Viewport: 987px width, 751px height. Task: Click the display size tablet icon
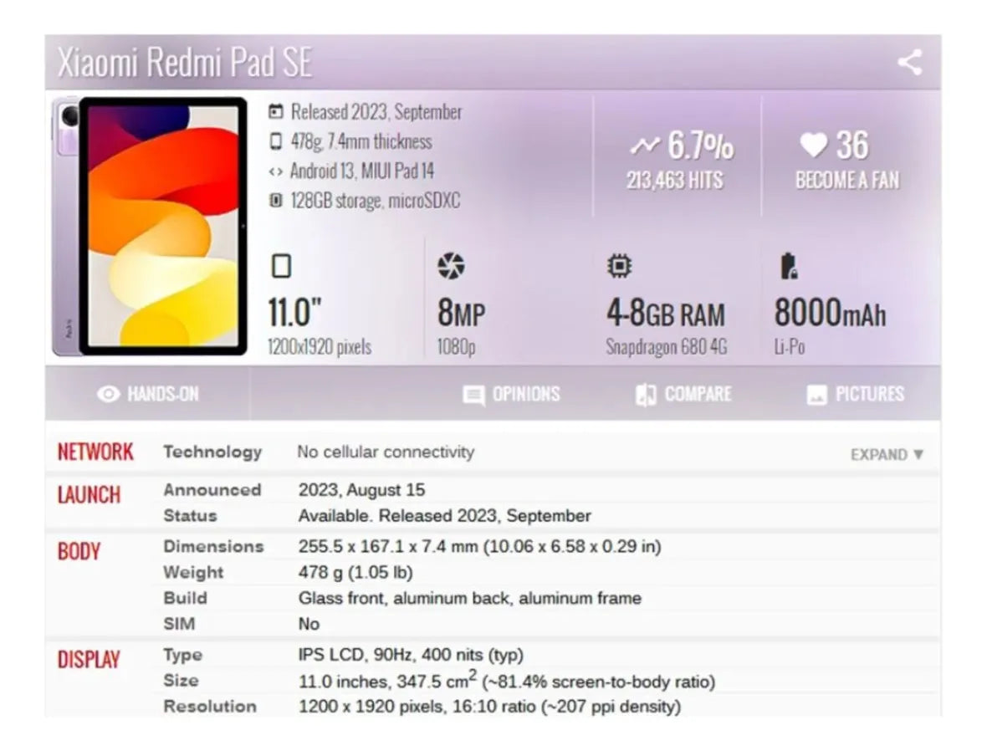tap(282, 267)
